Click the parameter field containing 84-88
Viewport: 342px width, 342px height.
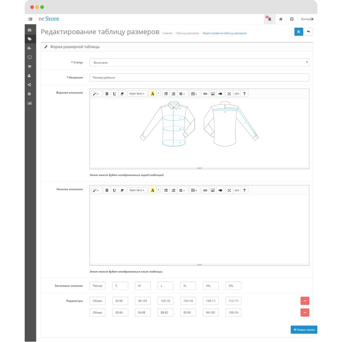point(142,313)
